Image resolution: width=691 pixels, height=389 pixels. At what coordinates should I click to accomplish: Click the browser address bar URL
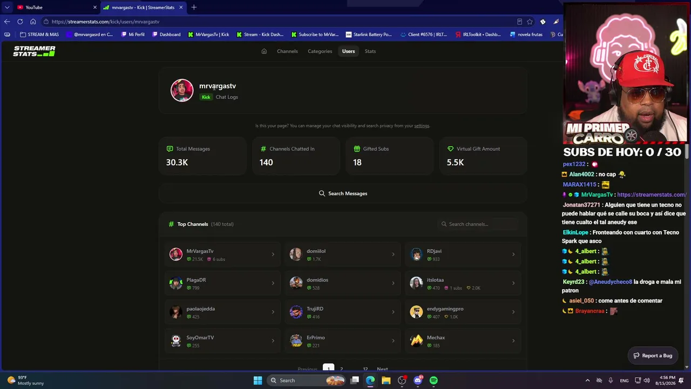(x=106, y=22)
